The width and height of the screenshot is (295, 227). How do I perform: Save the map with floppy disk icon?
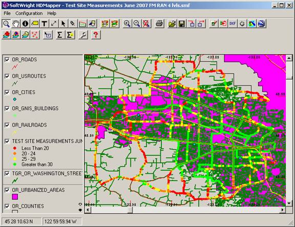(181, 24)
